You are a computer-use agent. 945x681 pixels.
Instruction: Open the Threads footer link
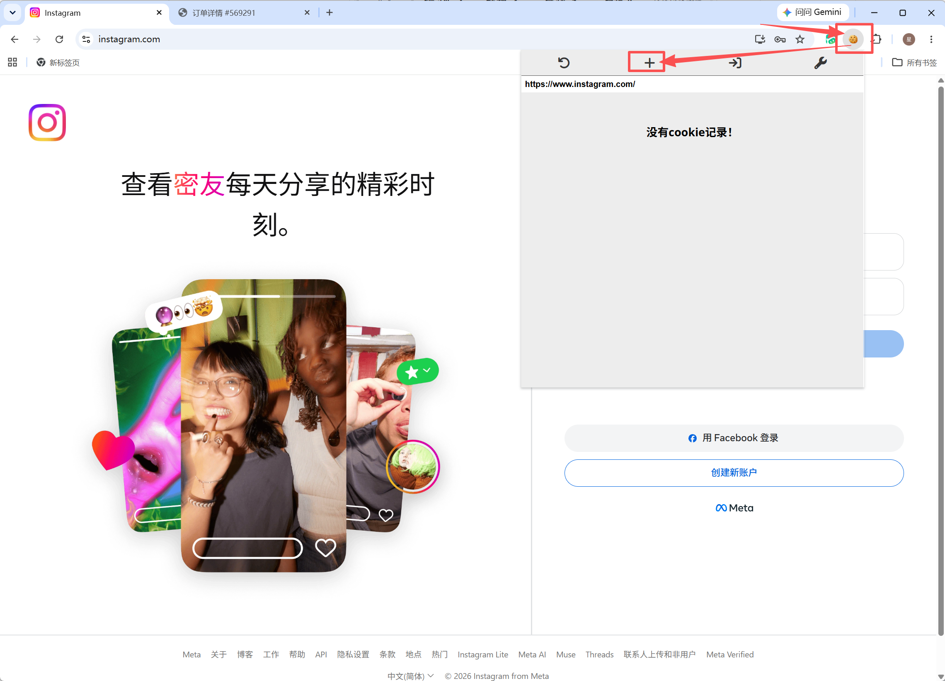click(x=599, y=654)
